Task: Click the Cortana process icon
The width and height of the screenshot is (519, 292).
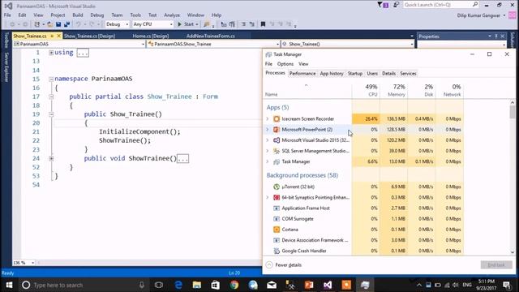Action: (x=277, y=230)
